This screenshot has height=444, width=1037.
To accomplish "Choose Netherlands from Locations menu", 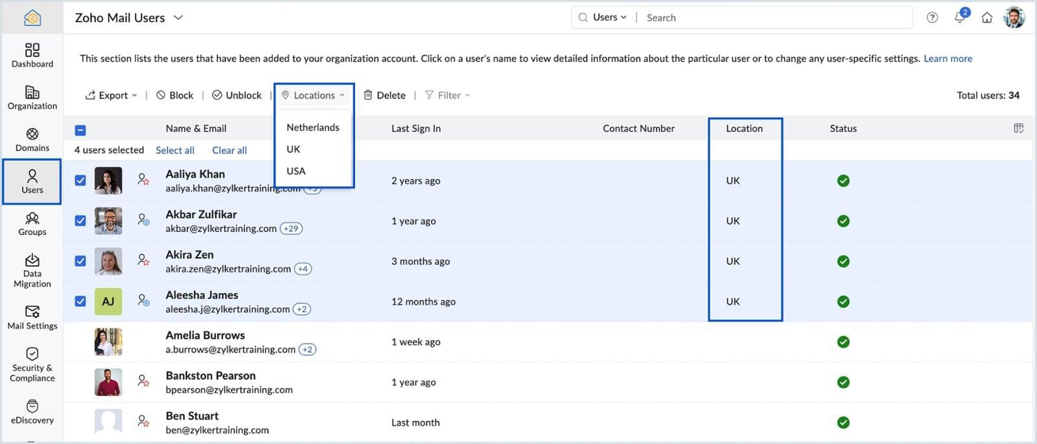I will 312,128.
